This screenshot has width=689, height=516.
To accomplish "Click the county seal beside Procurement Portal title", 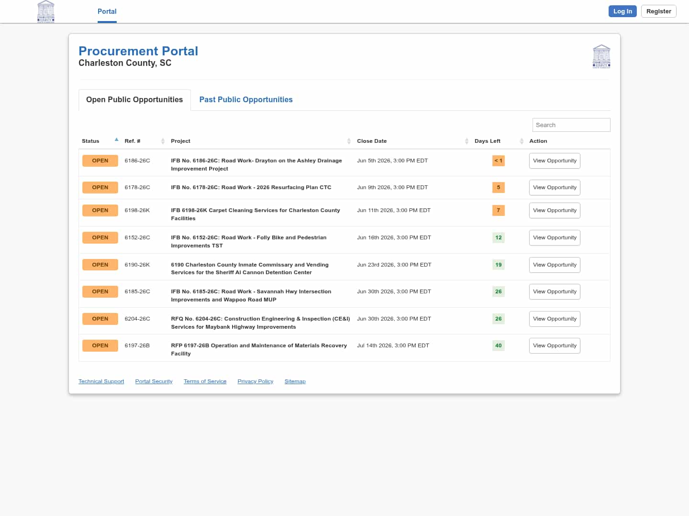I will pos(601,56).
